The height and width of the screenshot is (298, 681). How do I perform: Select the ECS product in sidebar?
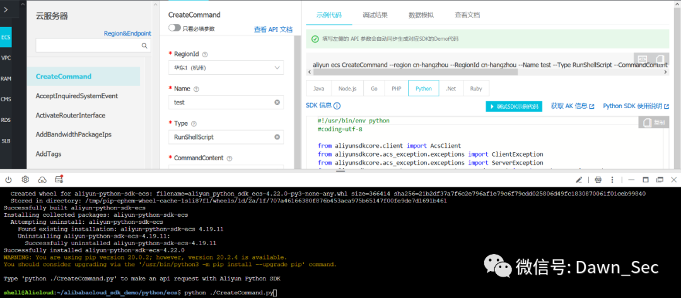point(6,38)
